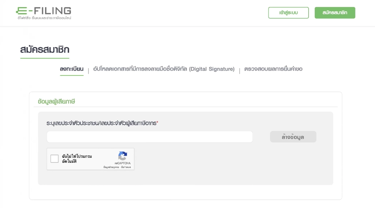
Task: Check the ฉันไม่ใช่โปรแกรมอัตโนมัติ captcha box
Action: coord(54,158)
